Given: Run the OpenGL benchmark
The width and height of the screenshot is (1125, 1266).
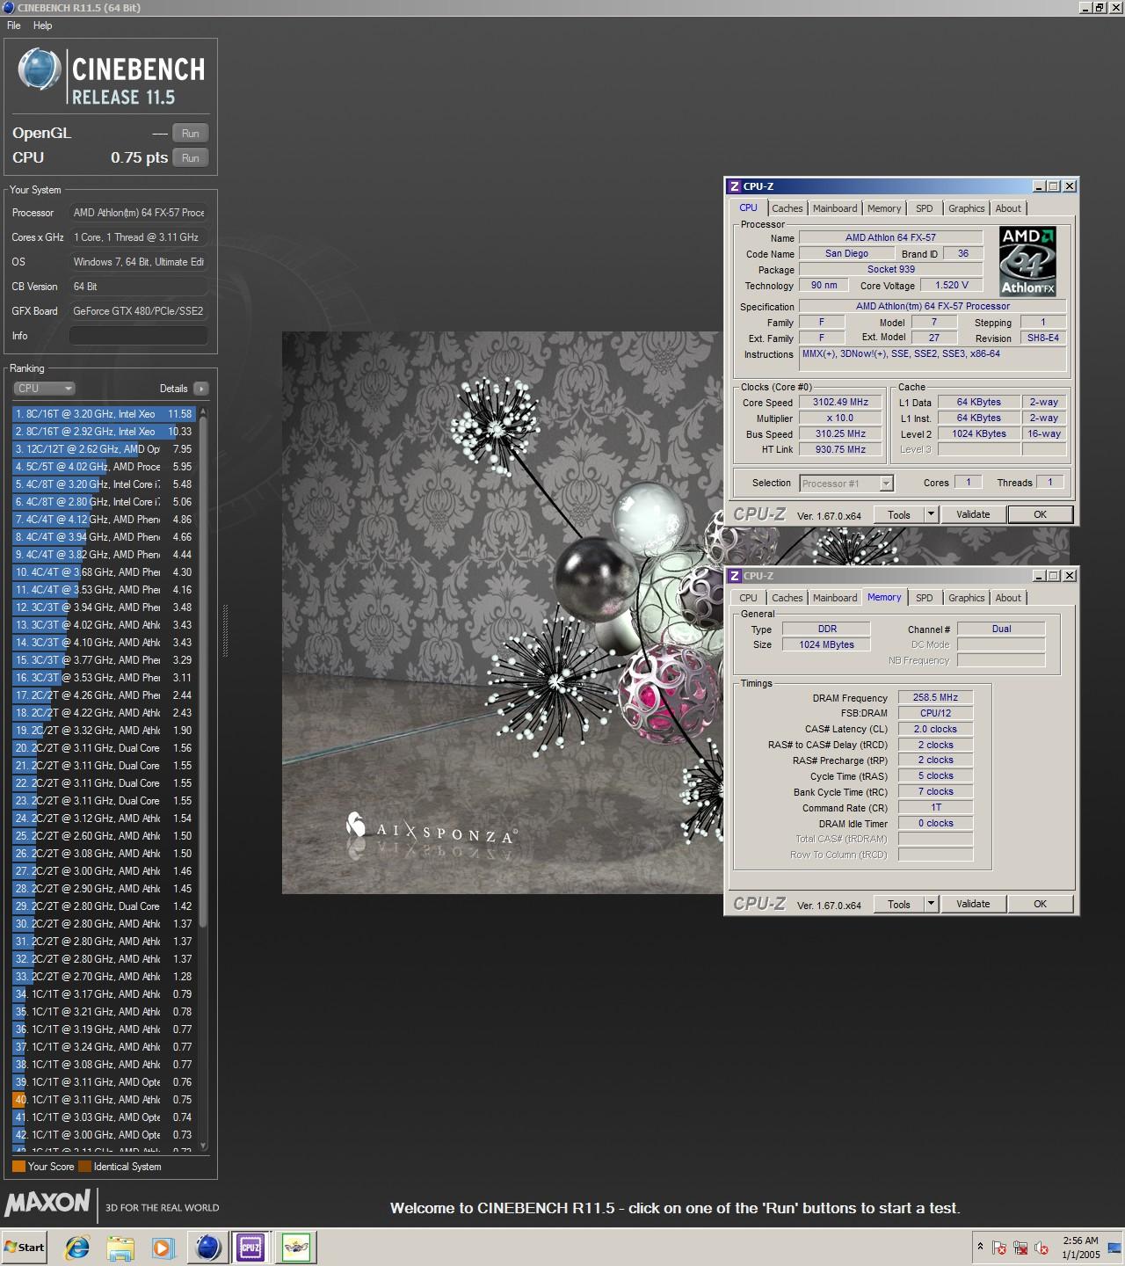Looking at the screenshot, I should [191, 133].
